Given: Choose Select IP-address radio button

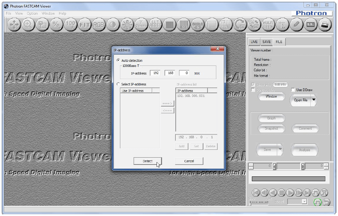Looking at the screenshot, I should pyautogui.click(x=118, y=84).
